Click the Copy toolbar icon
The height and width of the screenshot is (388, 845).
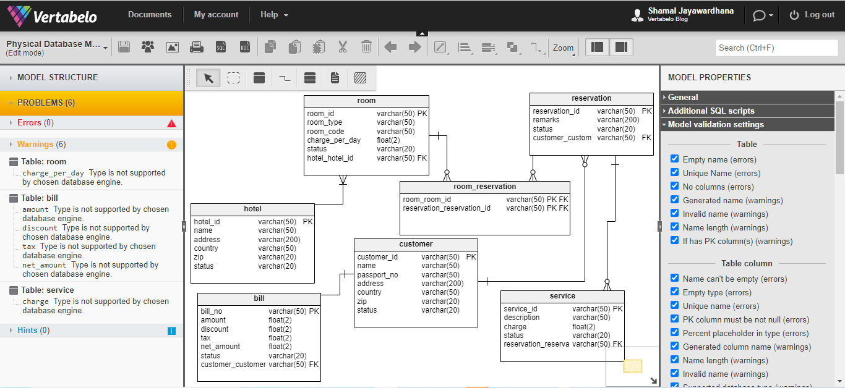(x=270, y=47)
